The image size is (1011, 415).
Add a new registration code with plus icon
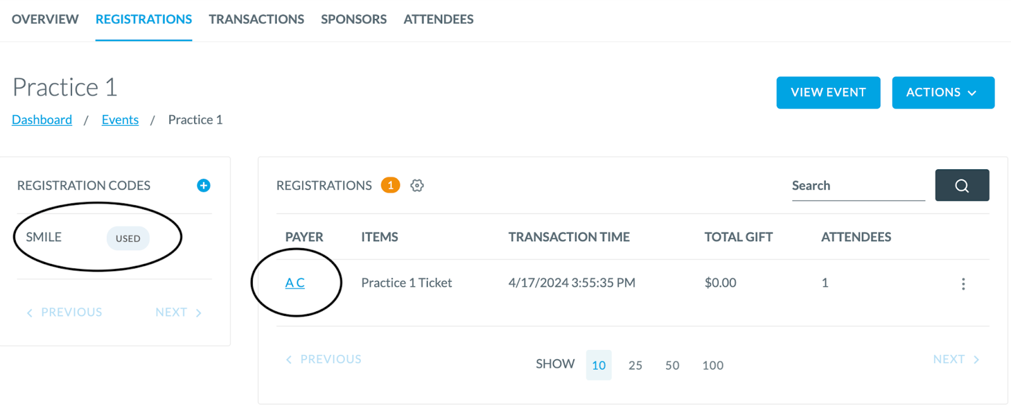tap(203, 185)
